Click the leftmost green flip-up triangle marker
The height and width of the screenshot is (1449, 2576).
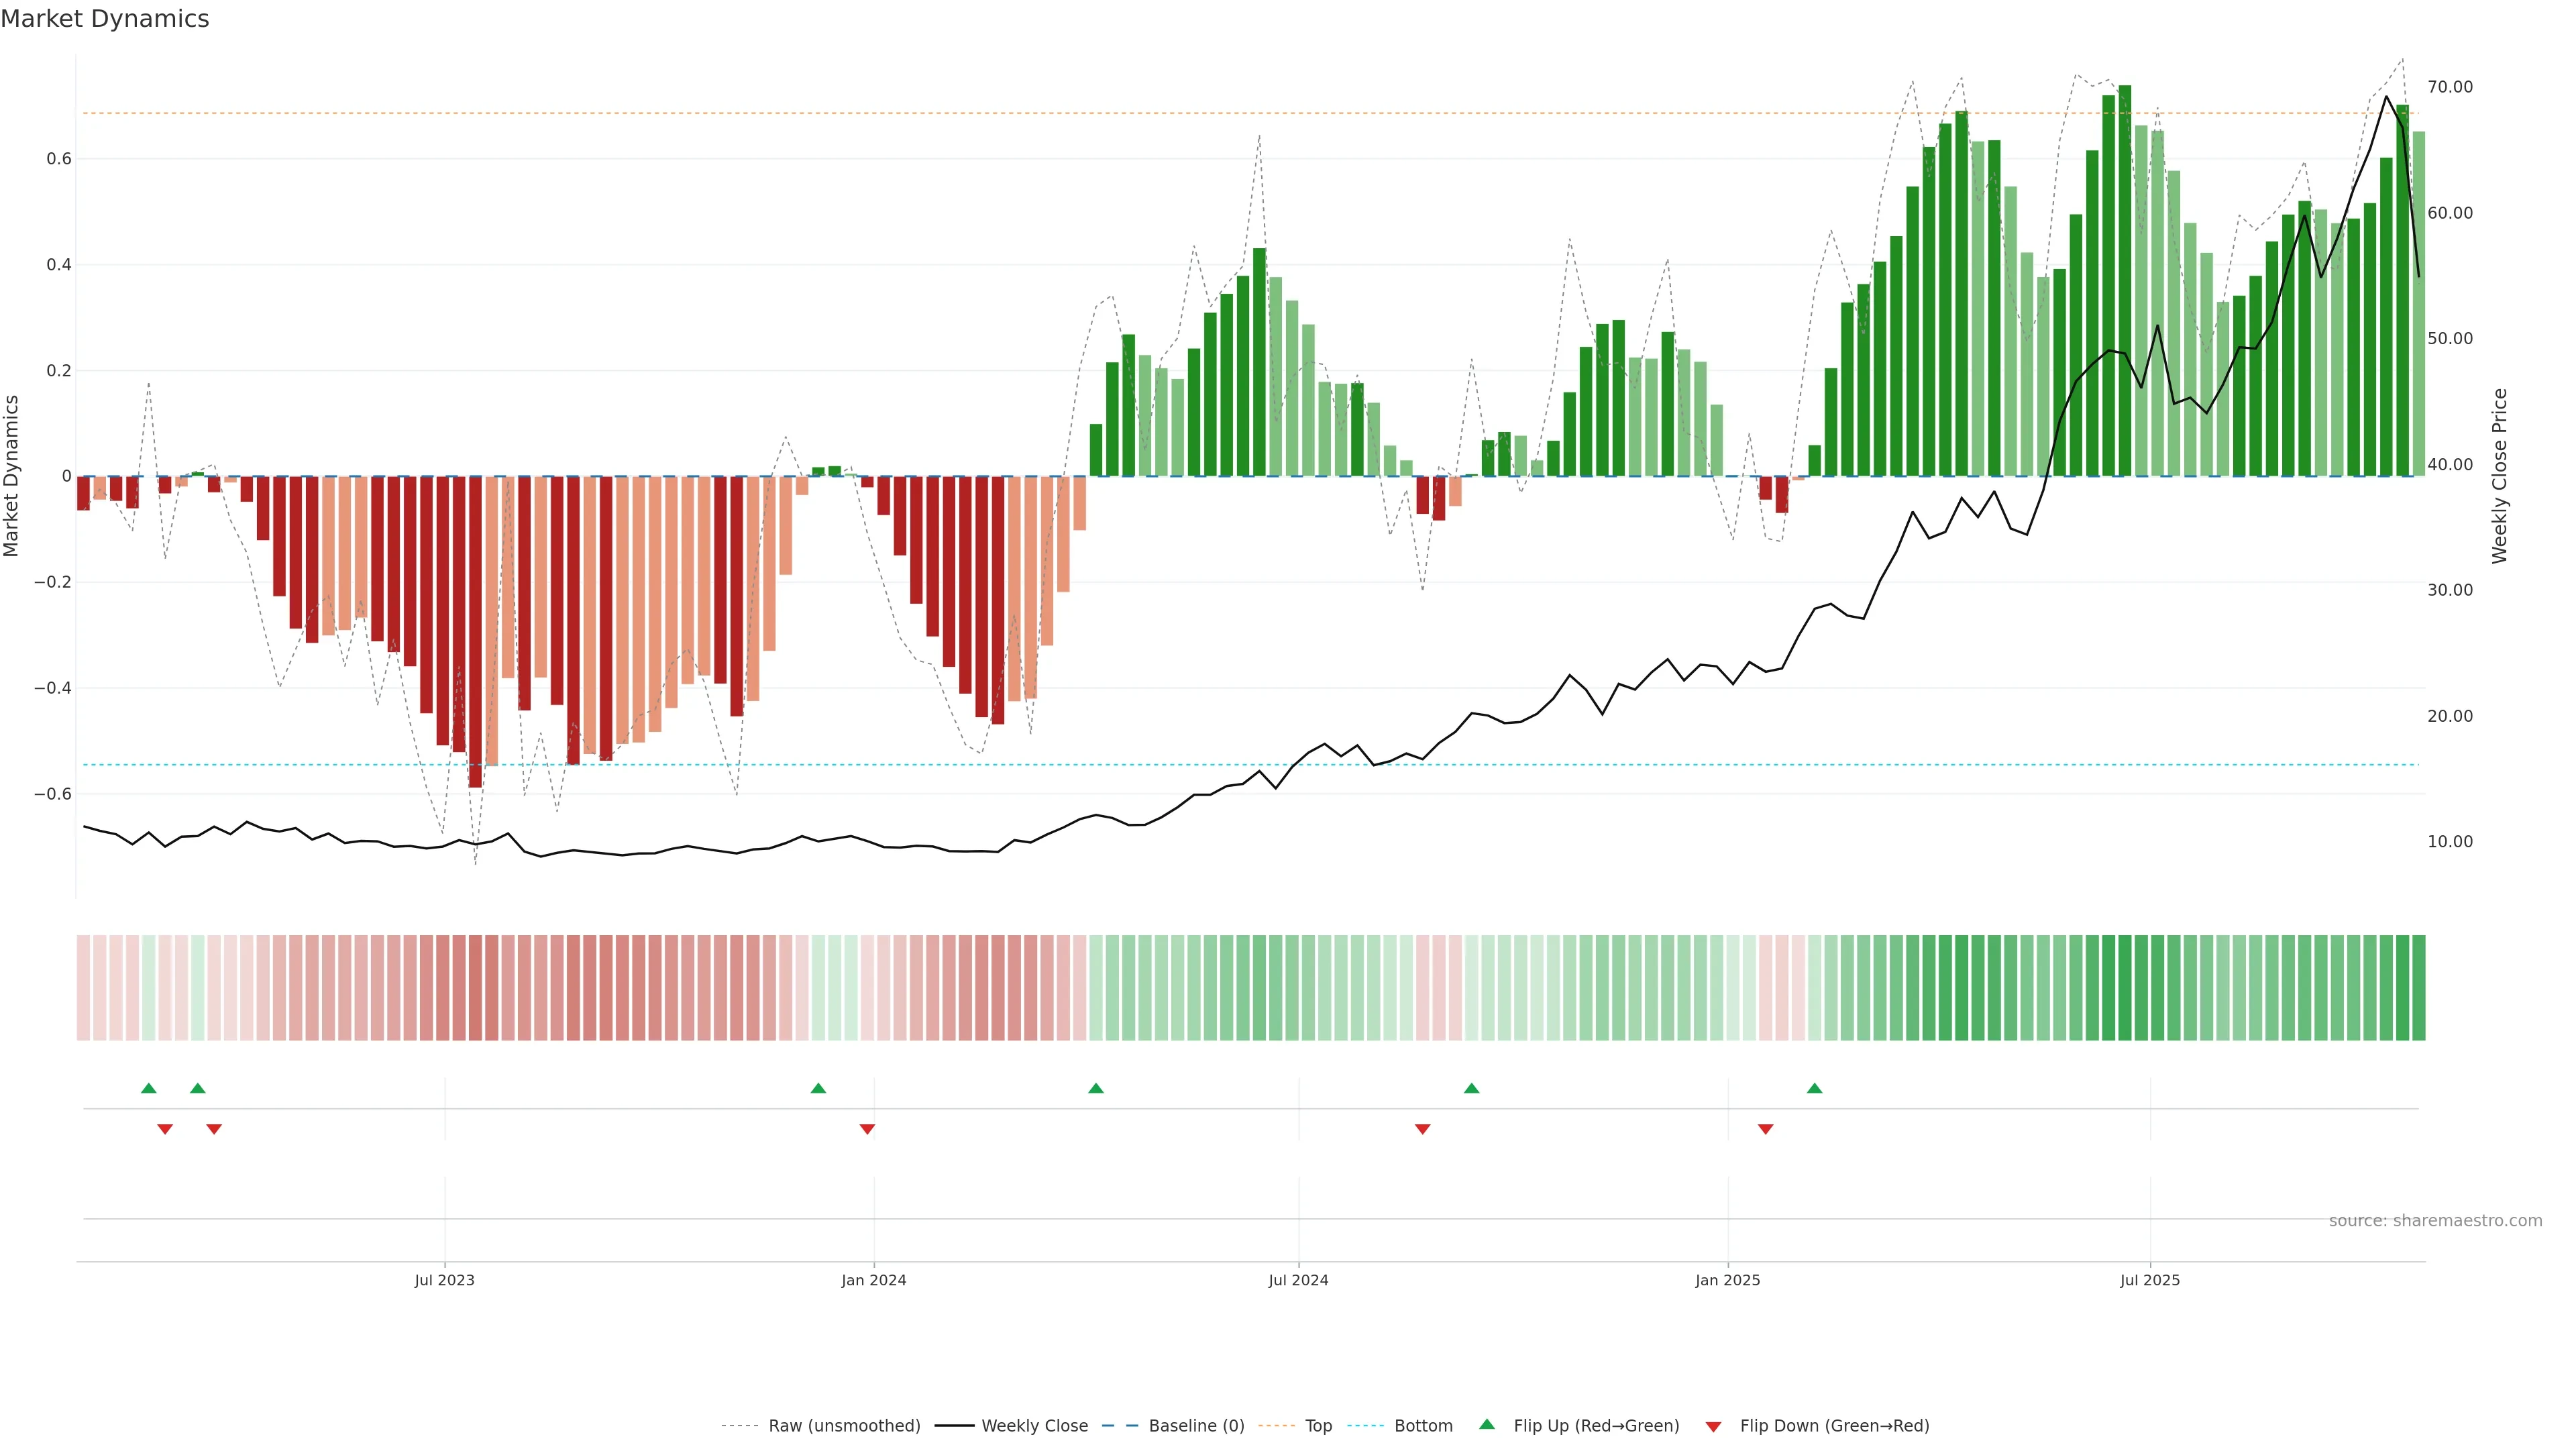[149, 1088]
